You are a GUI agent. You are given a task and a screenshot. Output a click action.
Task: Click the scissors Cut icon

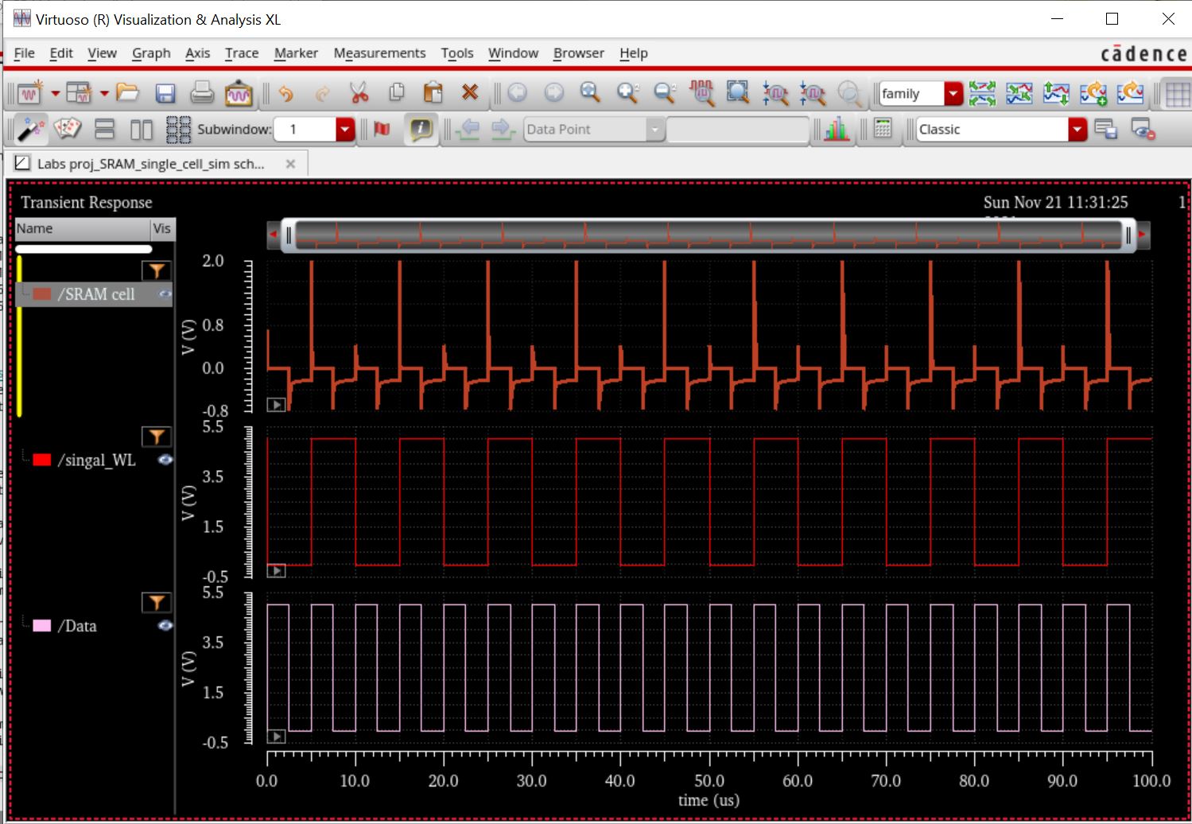click(359, 93)
